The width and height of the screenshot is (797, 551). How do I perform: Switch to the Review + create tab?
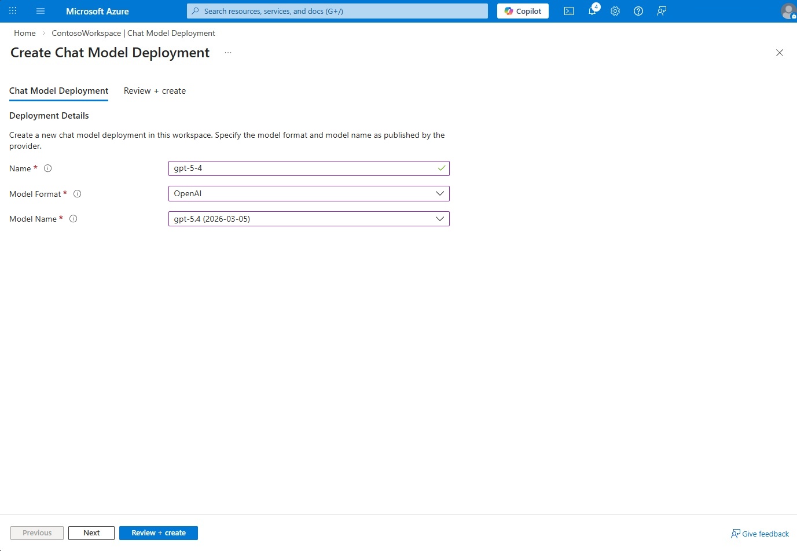click(155, 91)
